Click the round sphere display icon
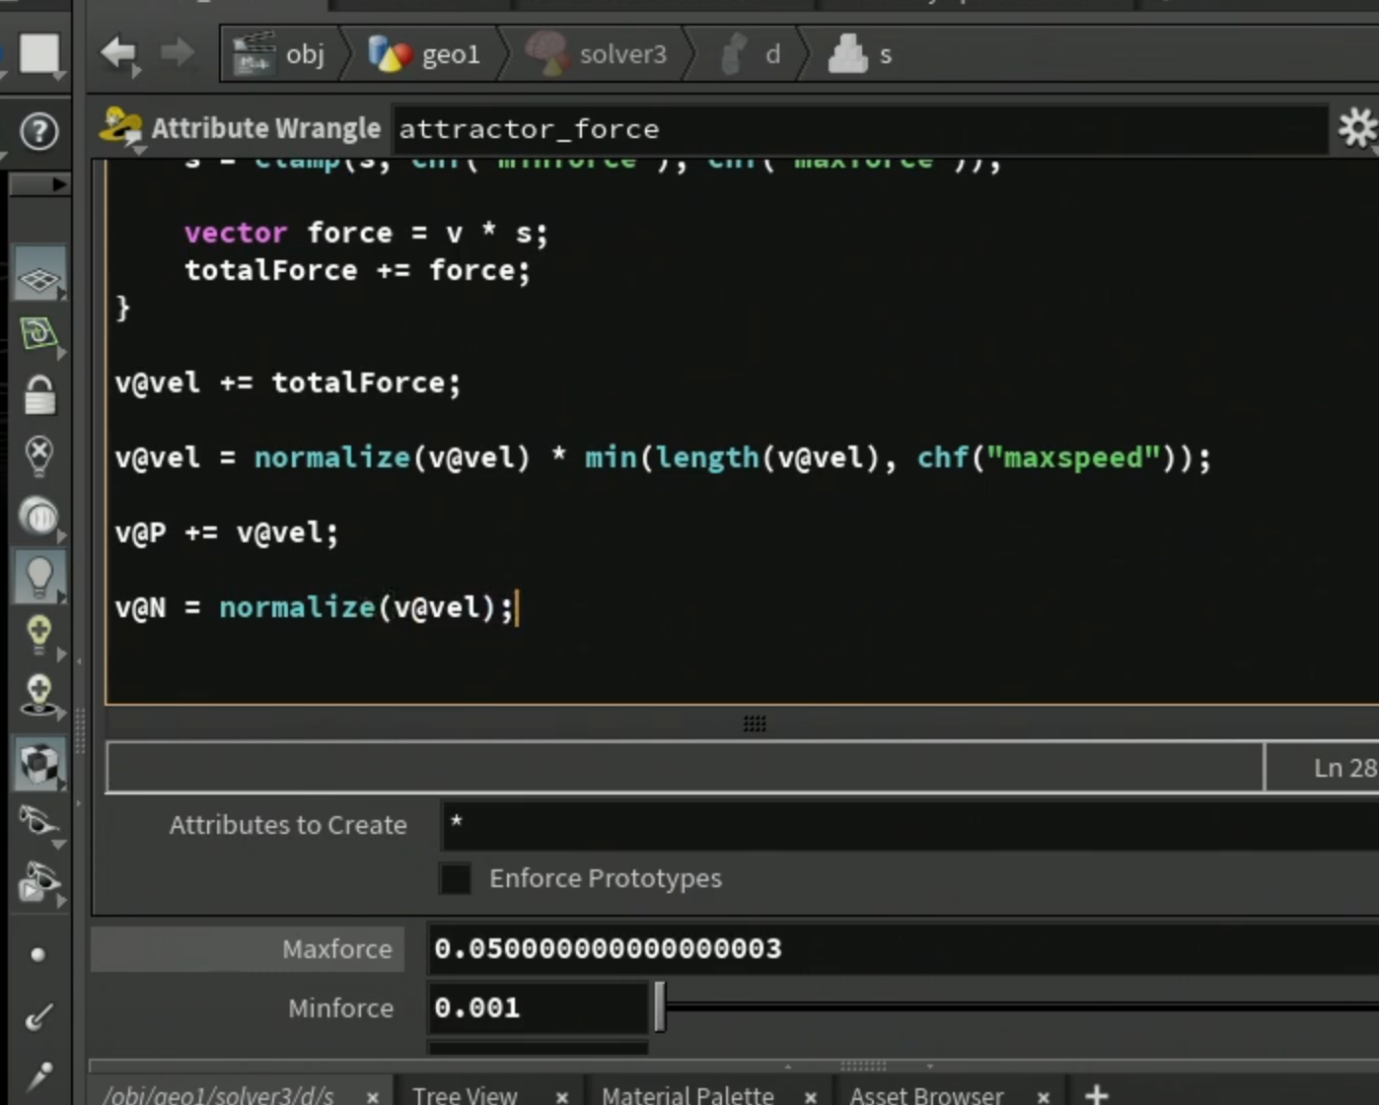Image resolution: width=1379 pixels, height=1105 pixels. pyautogui.click(x=39, y=517)
